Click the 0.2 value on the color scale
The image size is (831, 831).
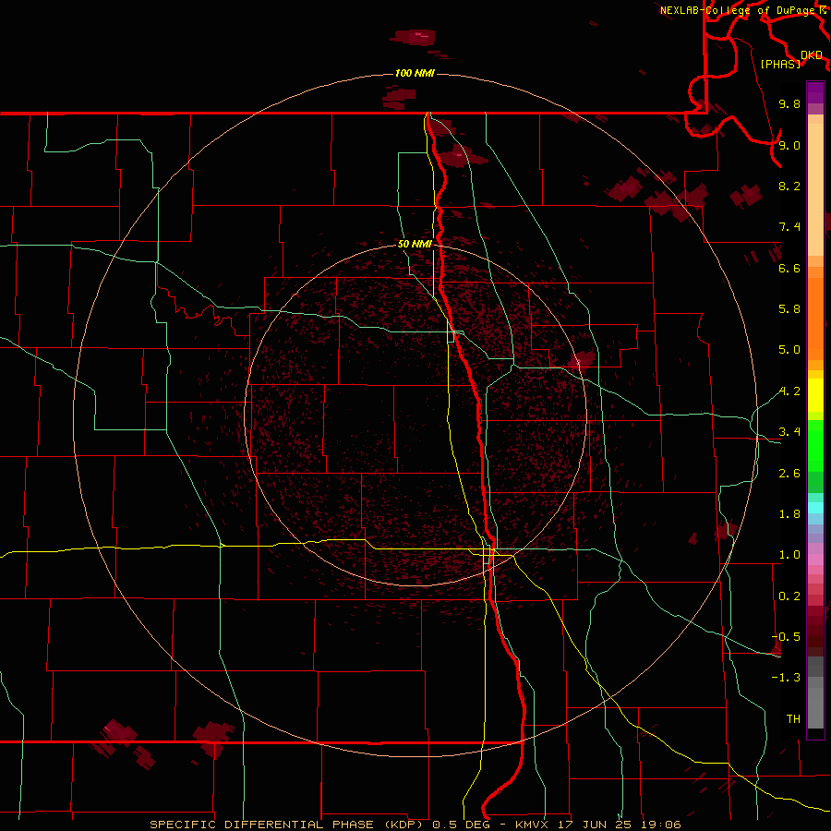789,596
